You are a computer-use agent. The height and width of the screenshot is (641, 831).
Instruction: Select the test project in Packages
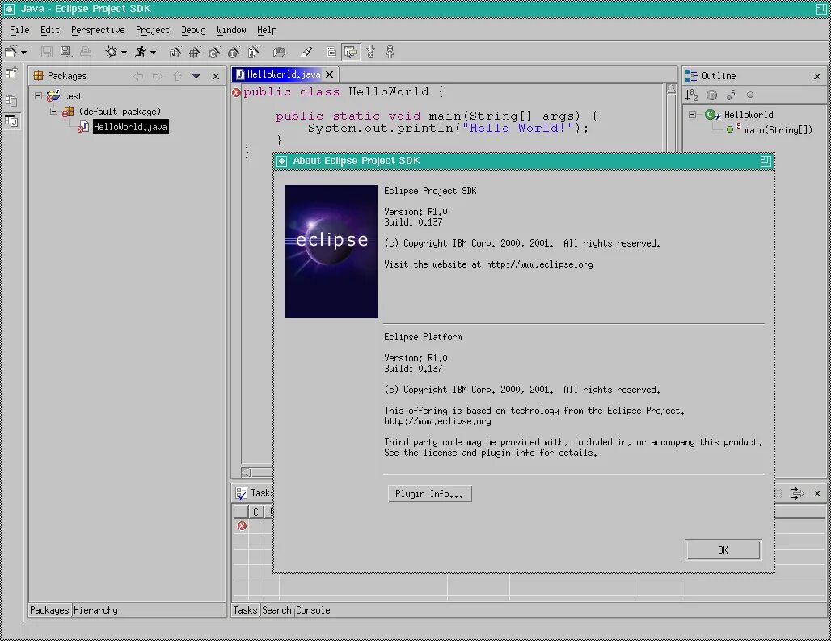pyautogui.click(x=73, y=96)
